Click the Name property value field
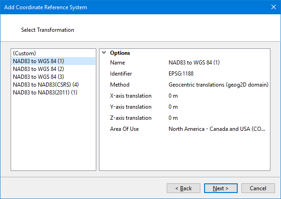The image size is (281, 199). tap(194, 63)
